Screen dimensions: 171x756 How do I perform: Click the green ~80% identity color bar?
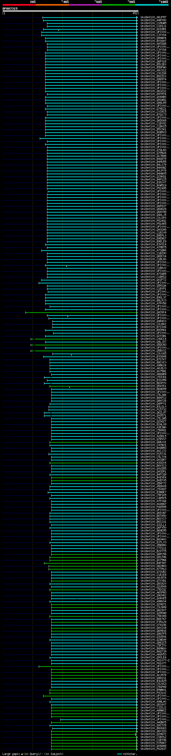click(118, 5)
